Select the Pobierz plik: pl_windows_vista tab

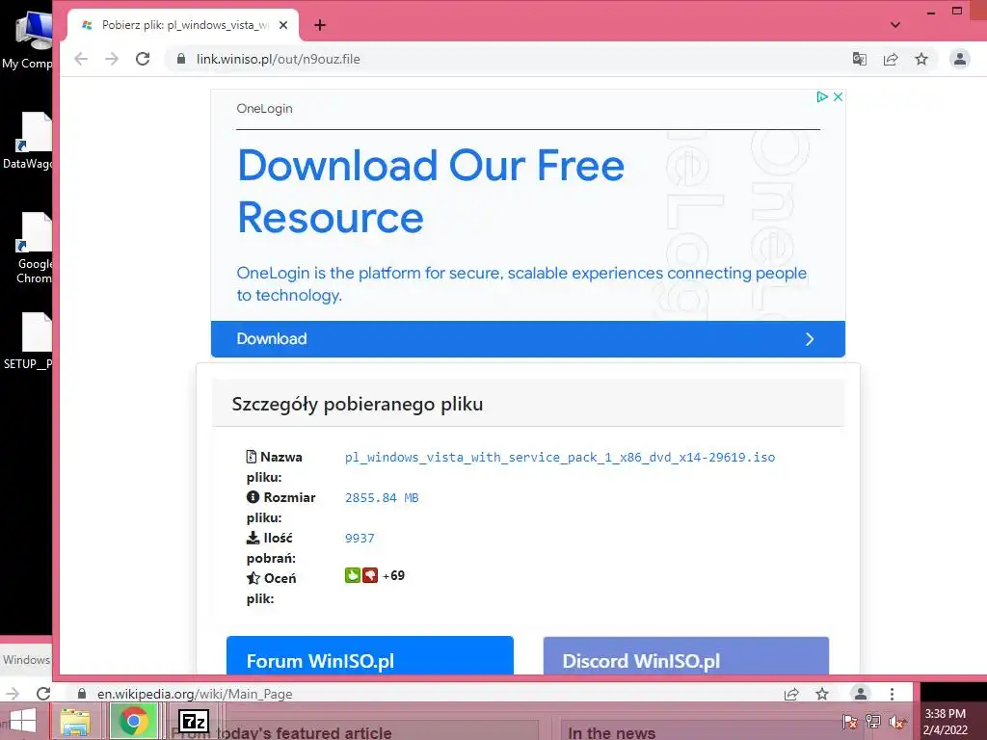point(182,25)
